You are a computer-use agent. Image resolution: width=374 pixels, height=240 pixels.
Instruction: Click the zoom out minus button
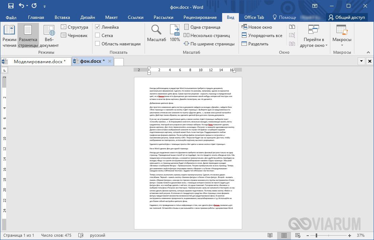point(308,236)
